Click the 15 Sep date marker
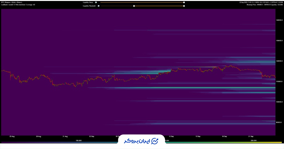 tap(198, 136)
